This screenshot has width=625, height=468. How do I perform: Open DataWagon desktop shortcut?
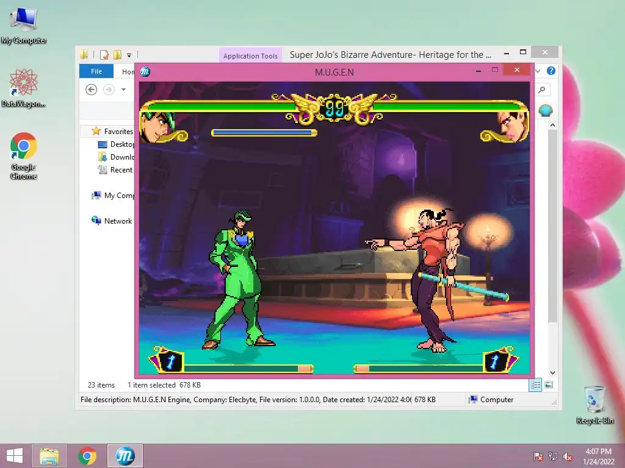pos(24,88)
